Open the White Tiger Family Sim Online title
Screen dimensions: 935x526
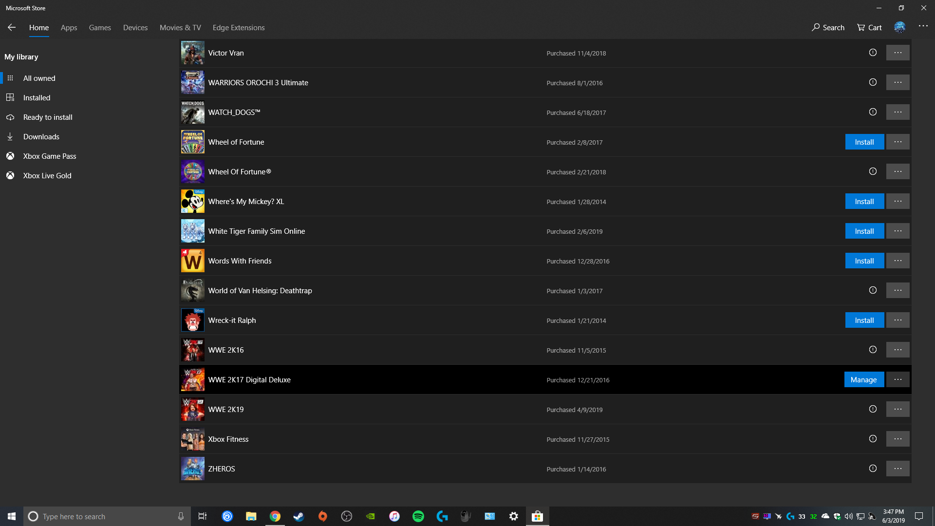tap(257, 231)
